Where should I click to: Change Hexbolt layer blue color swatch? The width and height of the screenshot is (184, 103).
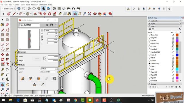point(177,55)
